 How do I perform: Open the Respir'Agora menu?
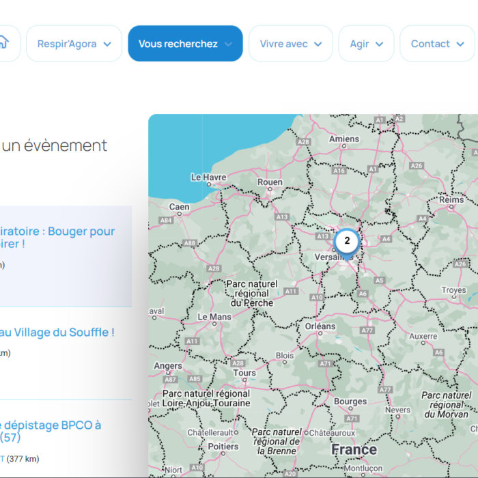(74, 44)
